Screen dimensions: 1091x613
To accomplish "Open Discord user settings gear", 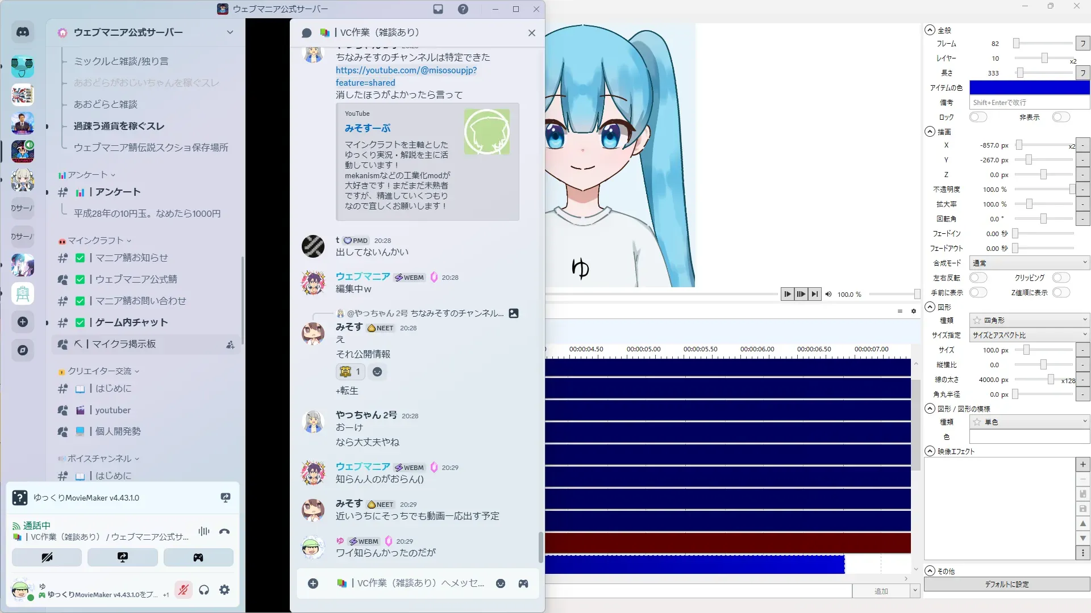I will click(224, 590).
